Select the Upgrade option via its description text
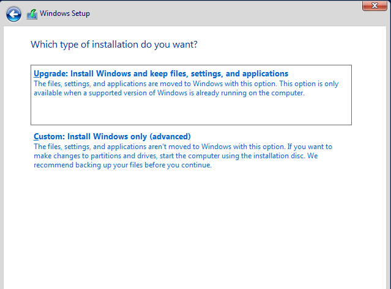 (186, 89)
